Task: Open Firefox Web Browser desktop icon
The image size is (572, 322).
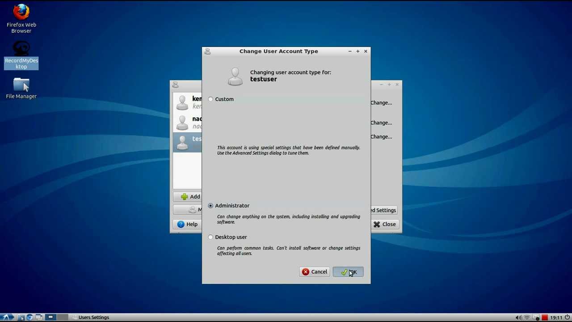Action: [x=21, y=19]
